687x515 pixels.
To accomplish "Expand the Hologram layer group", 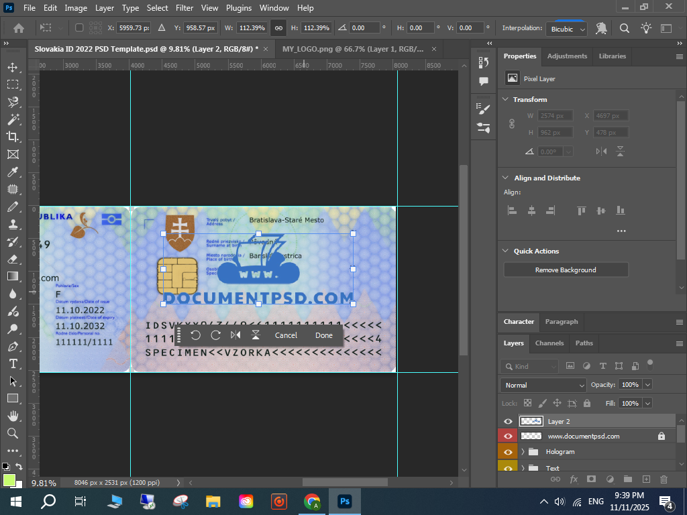I will (x=523, y=452).
